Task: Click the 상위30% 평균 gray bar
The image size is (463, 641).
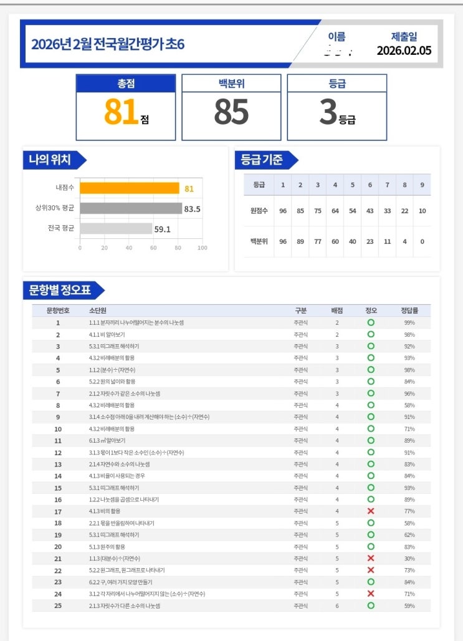Action: [x=131, y=208]
